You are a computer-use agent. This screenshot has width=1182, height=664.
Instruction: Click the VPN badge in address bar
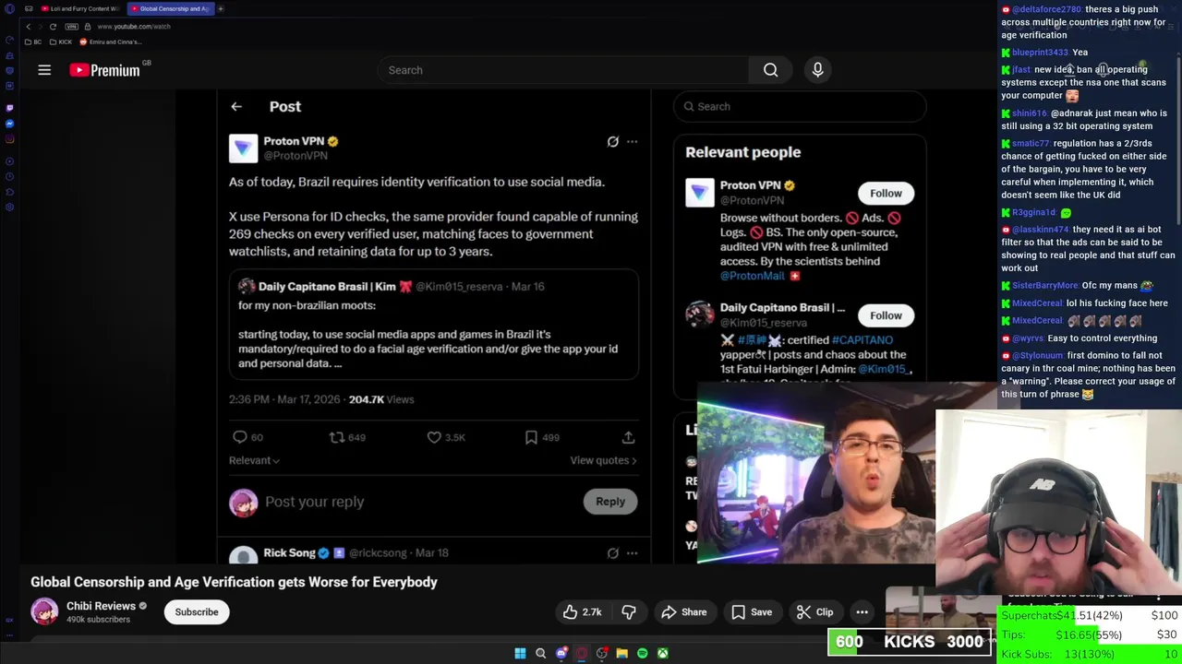coord(72,27)
